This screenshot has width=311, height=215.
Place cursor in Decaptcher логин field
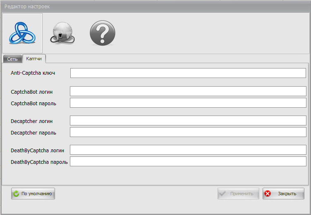[x=188, y=120]
